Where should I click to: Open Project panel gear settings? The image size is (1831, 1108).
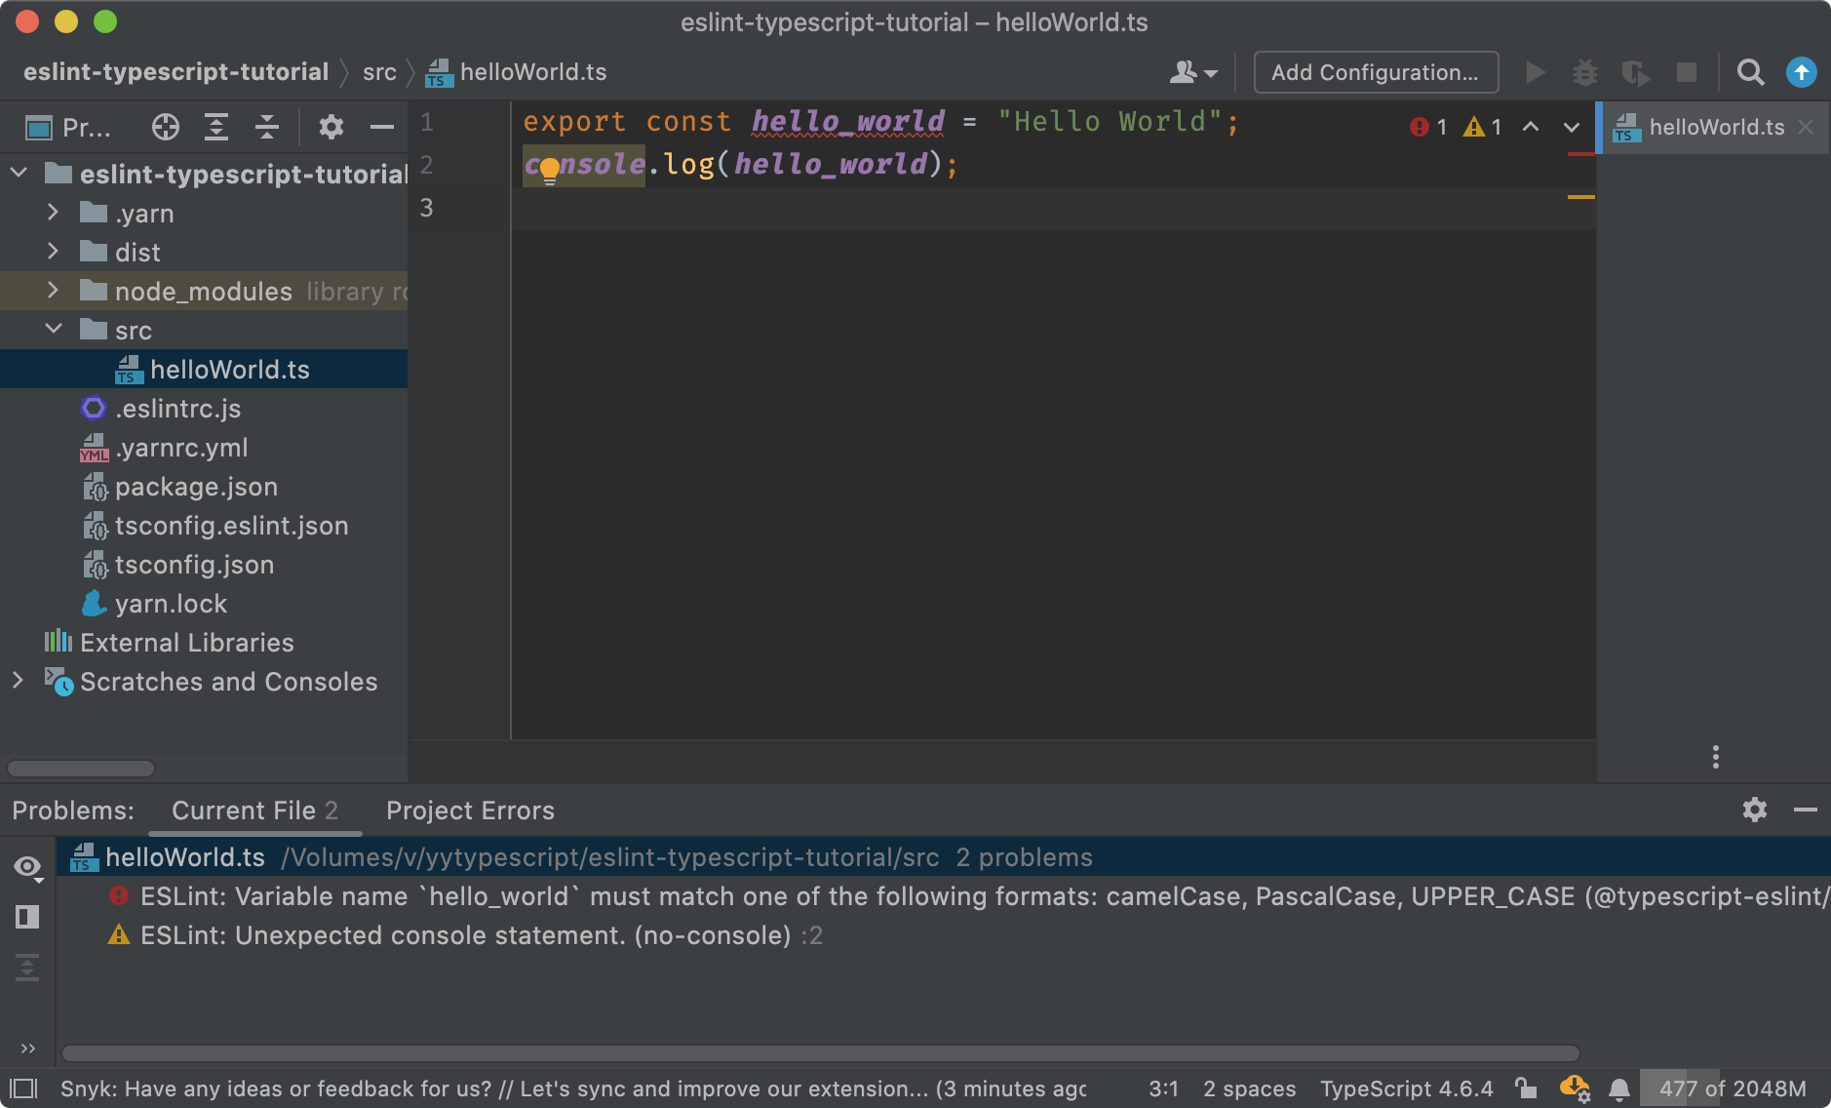[x=331, y=127]
